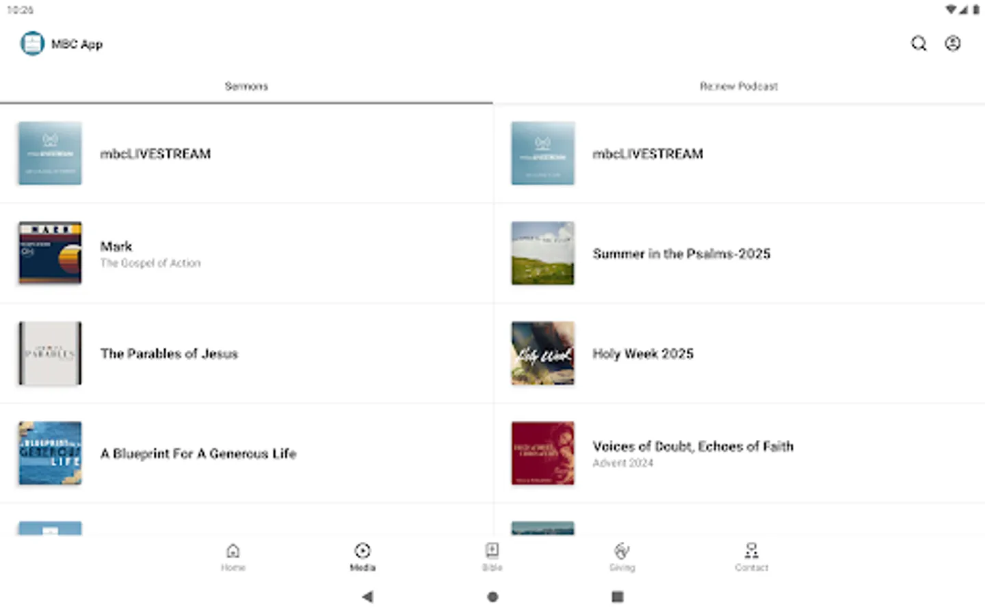Viewport: 985px width, 615px height.
Task: Open The Parables of Jesus series
Action: [x=246, y=353]
